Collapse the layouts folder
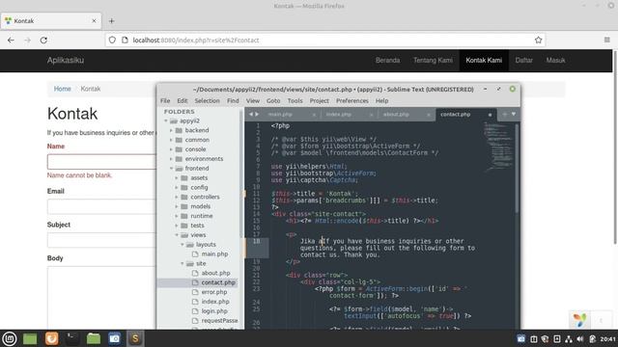Image resolution: width=618 pixels, height=347 pixels. coord(183,244)
